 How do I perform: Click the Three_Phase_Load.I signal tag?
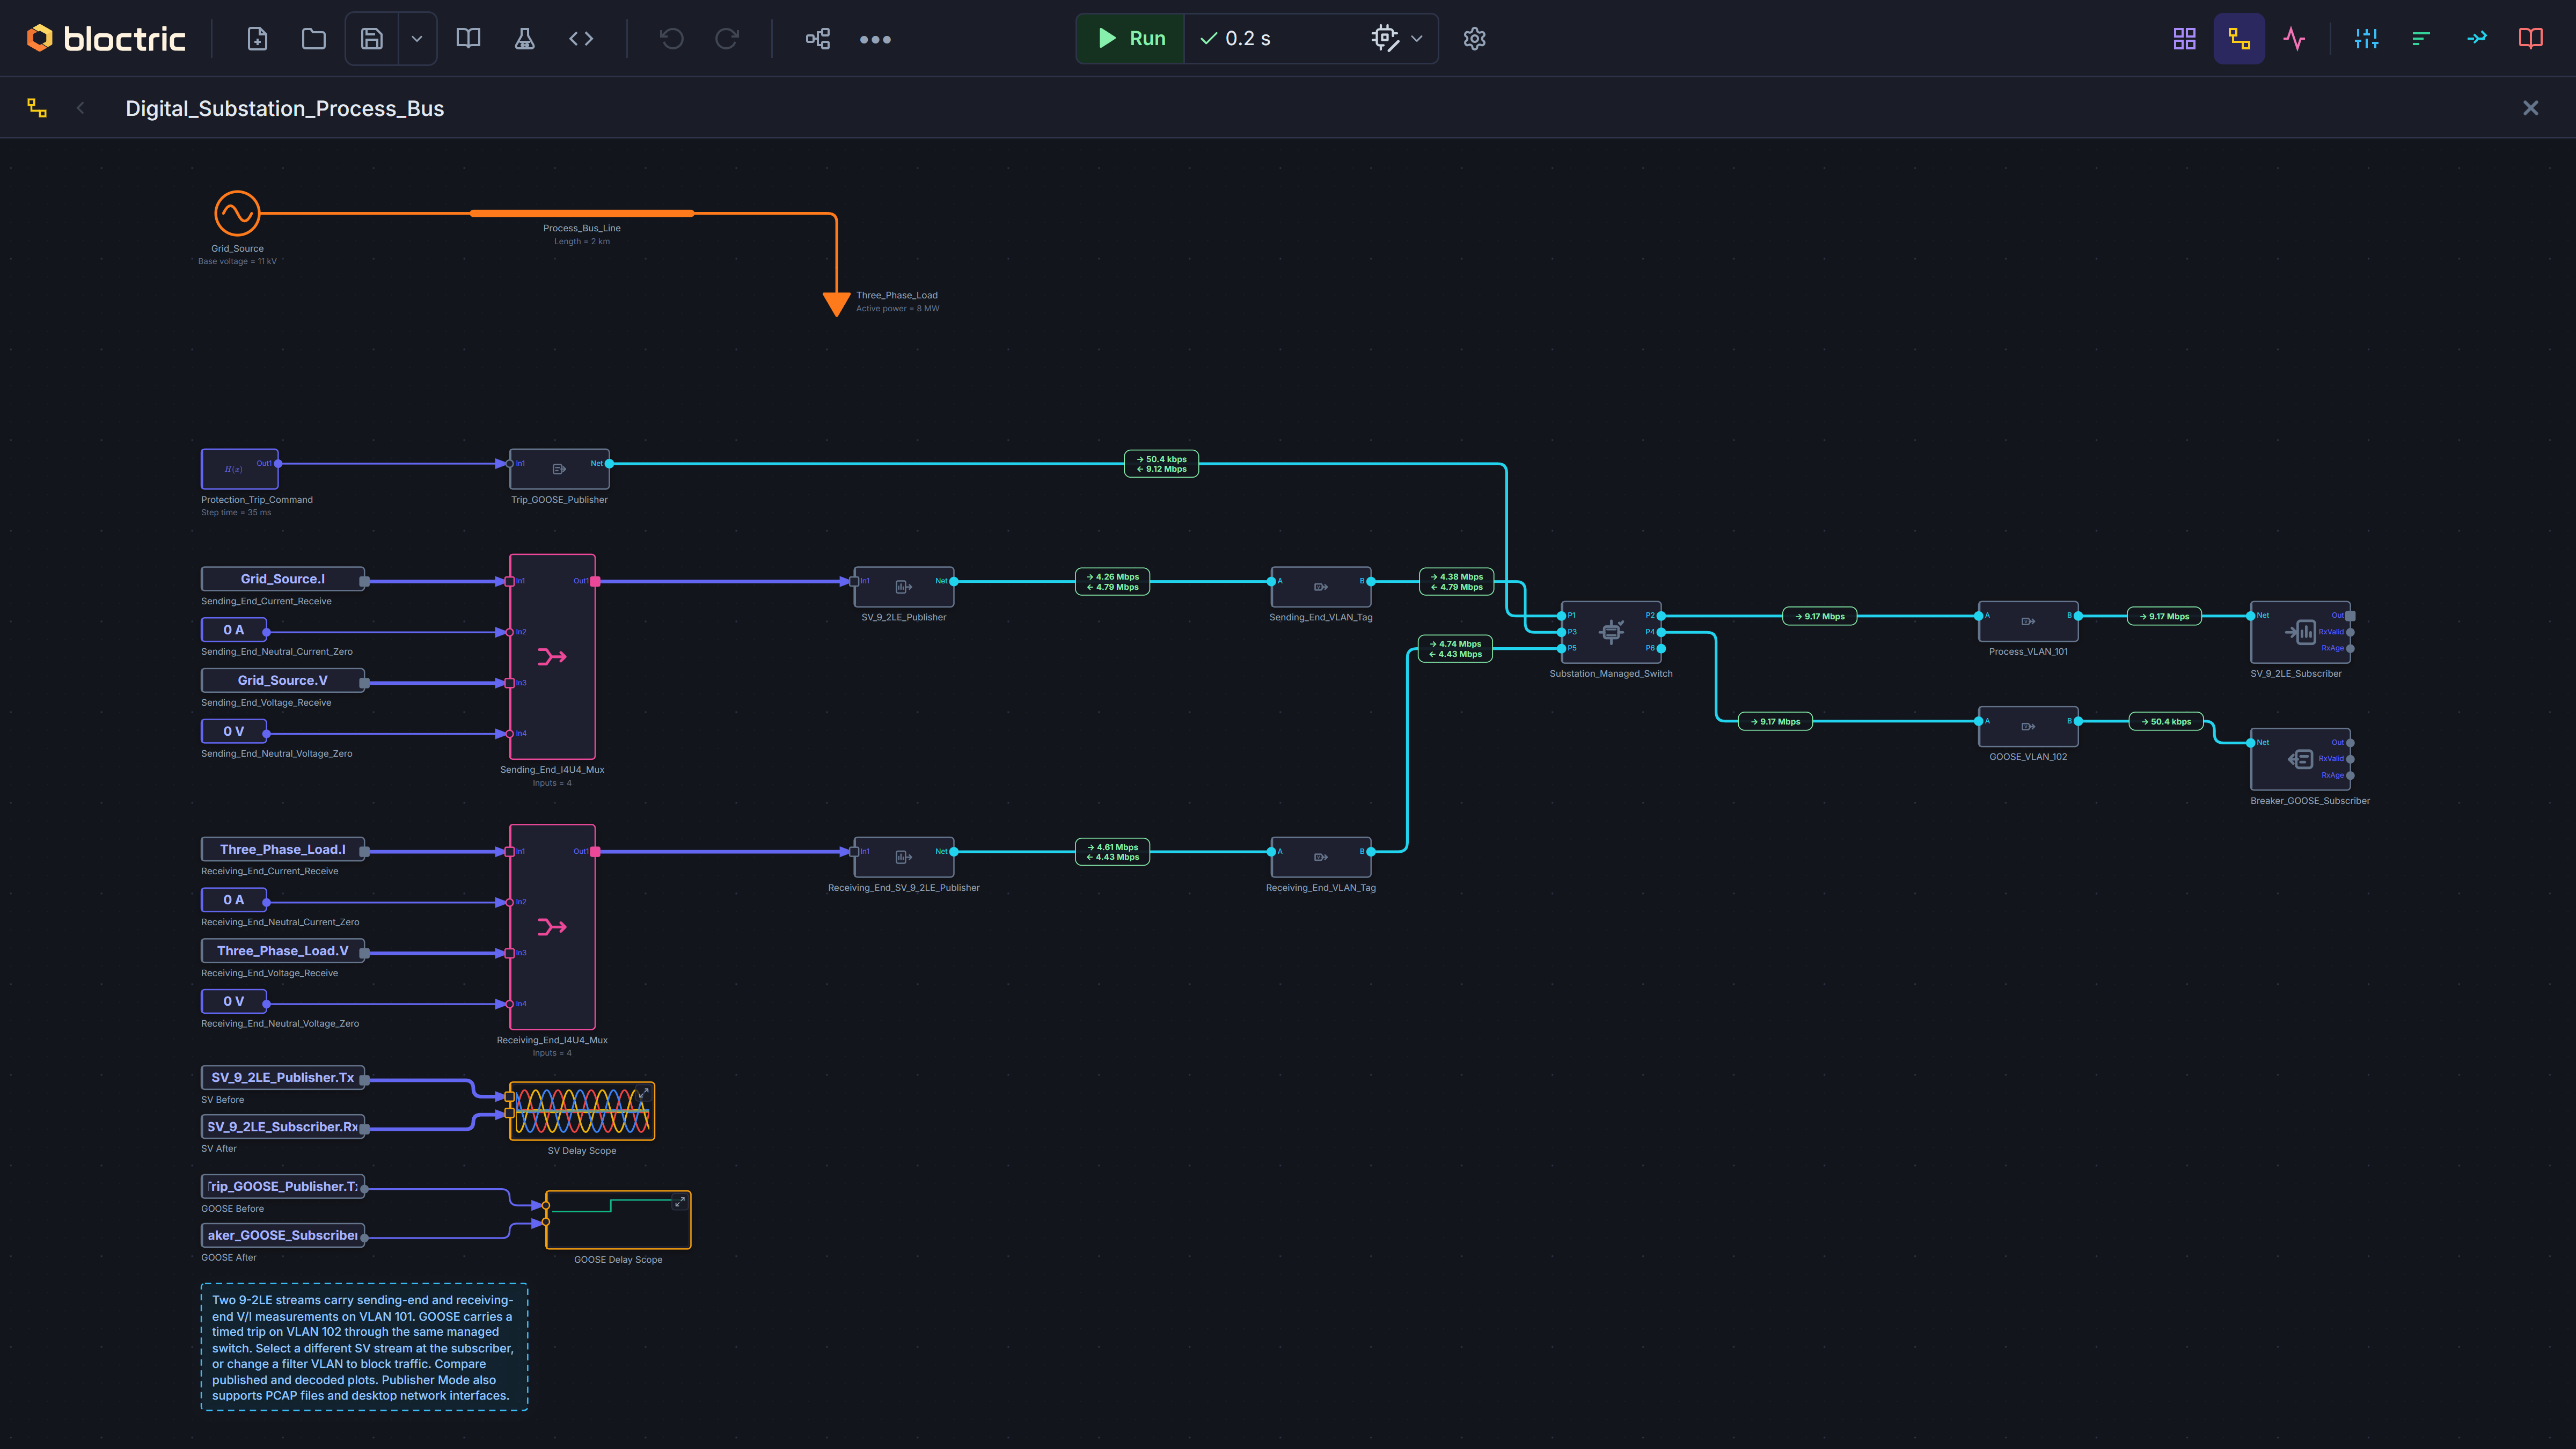[283, 849]
